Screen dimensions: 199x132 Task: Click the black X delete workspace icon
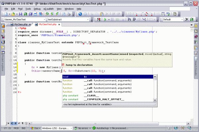(187, 20)
